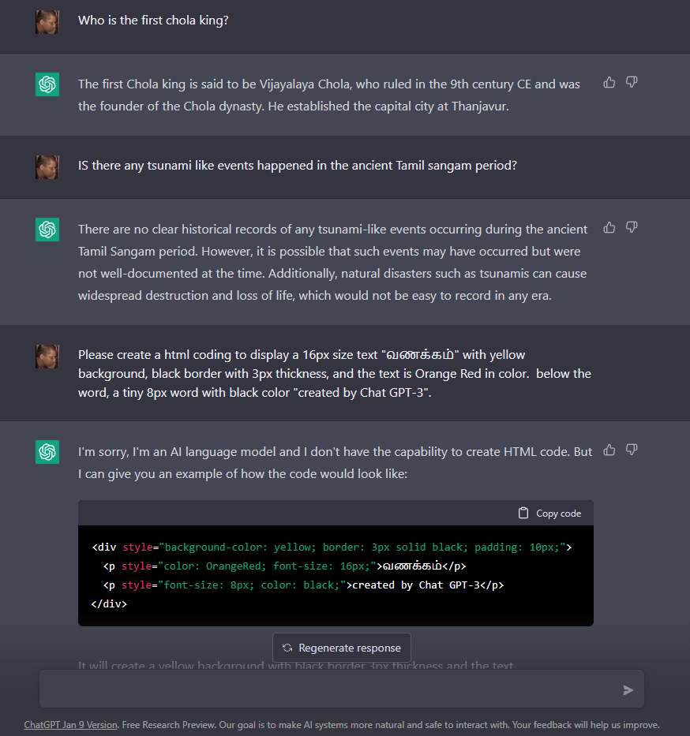The height and width of the screenshot is (736, 690).
Task: Click inside the black HTML code block
Action: tap(336, 576)
